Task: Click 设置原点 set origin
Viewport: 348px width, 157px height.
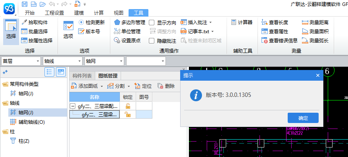Action: point(127,40)
